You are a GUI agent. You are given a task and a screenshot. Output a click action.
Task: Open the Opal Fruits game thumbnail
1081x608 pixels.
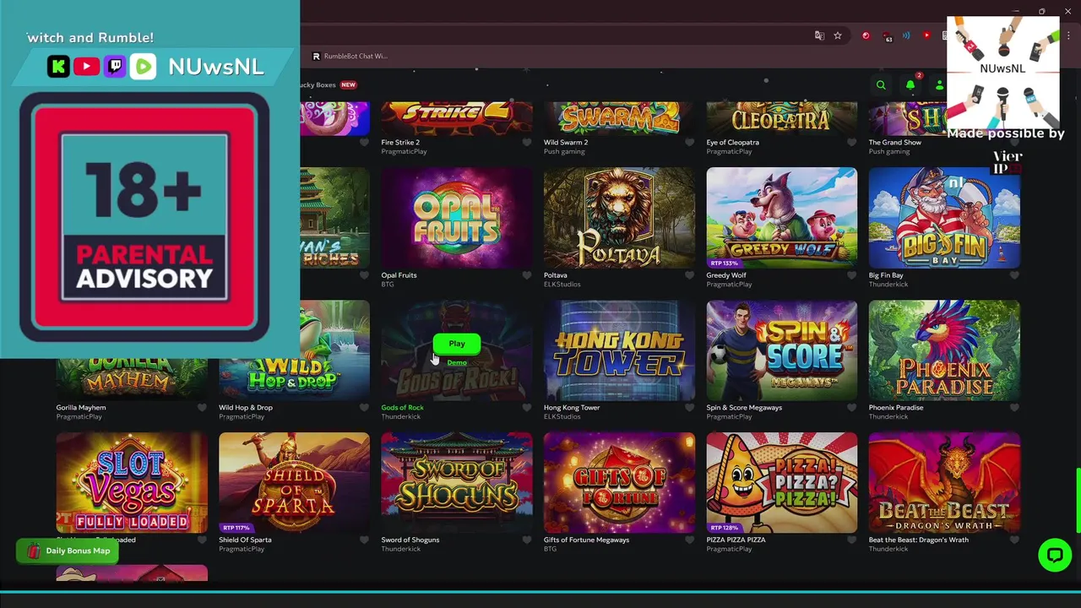457,218
